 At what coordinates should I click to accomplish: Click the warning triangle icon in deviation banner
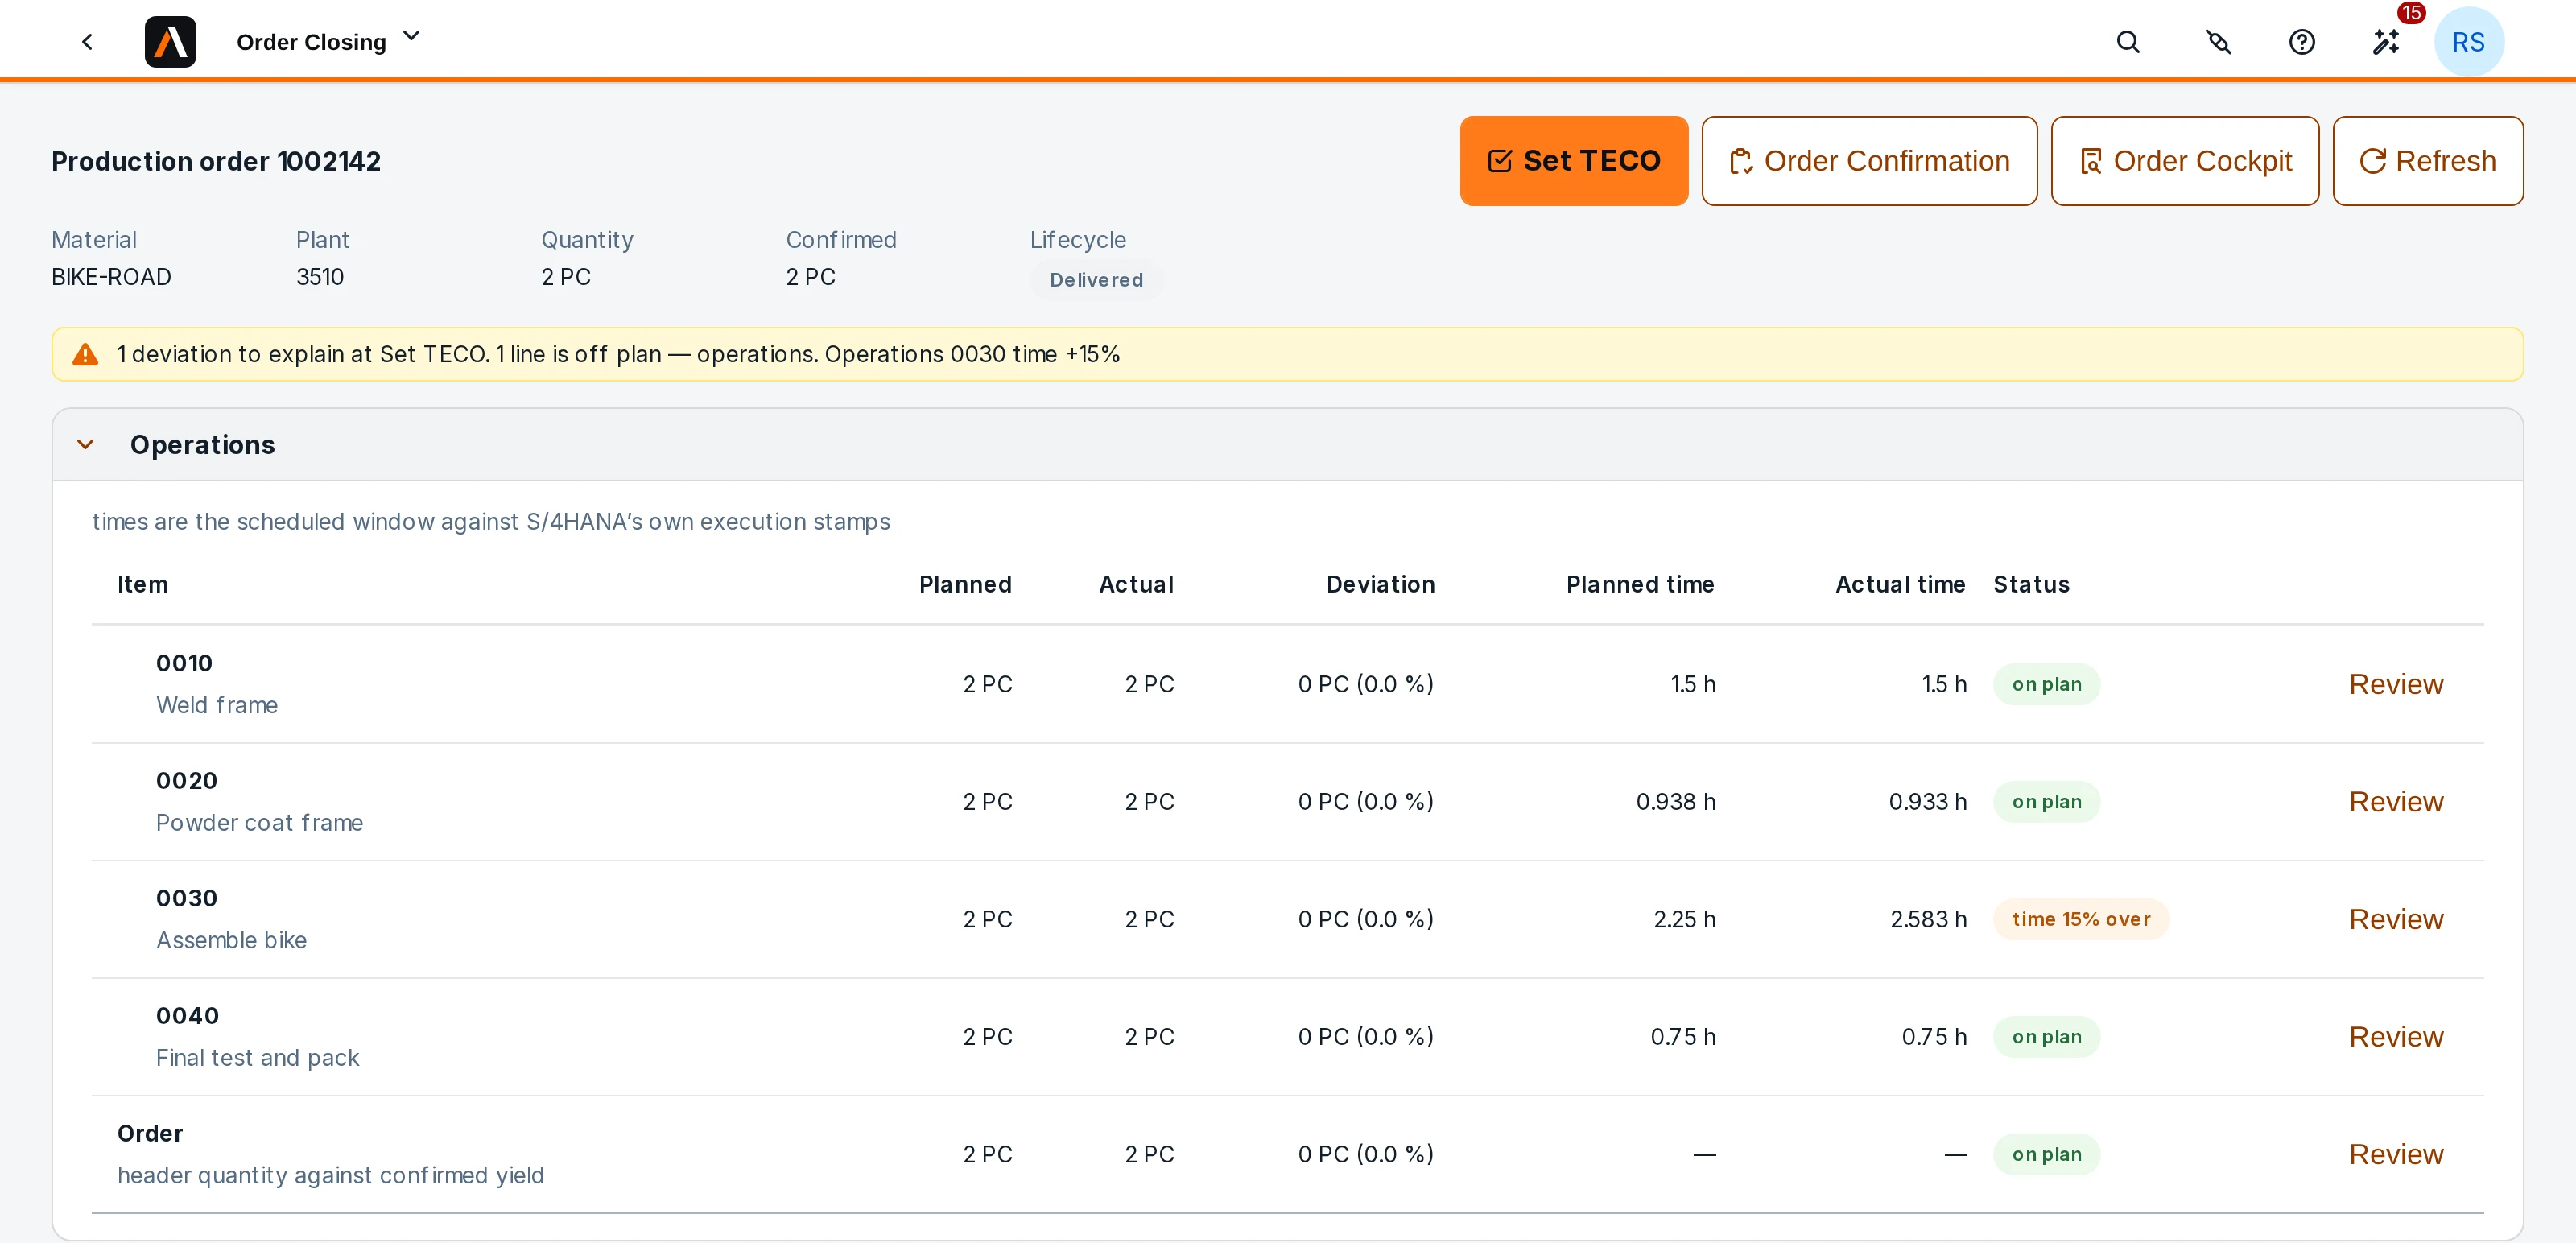click(86, 354)
